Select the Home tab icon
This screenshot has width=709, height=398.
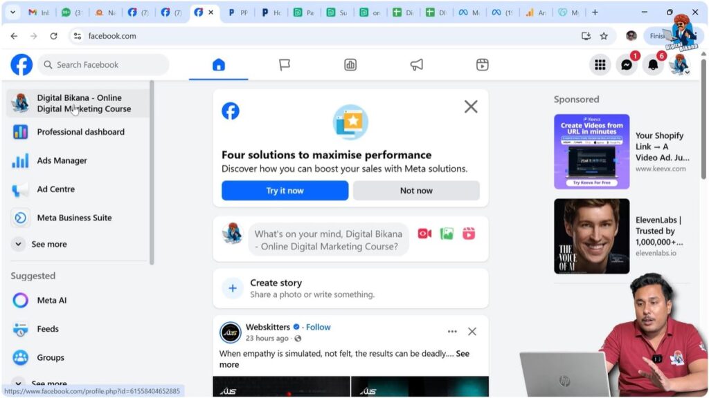pyautogui.click(x=218, y=65)
